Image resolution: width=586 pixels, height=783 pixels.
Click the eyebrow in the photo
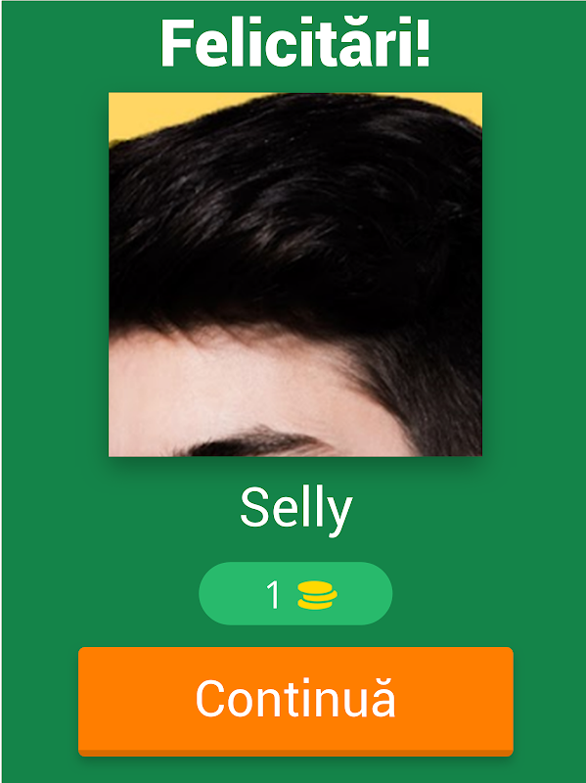pyautogui.click(x=254, y=443)
